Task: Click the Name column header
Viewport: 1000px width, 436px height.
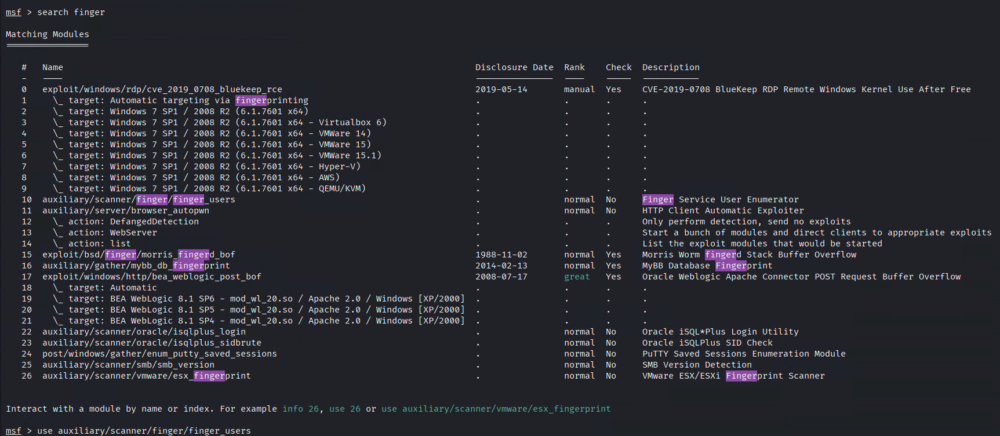Action: point(52,67)
